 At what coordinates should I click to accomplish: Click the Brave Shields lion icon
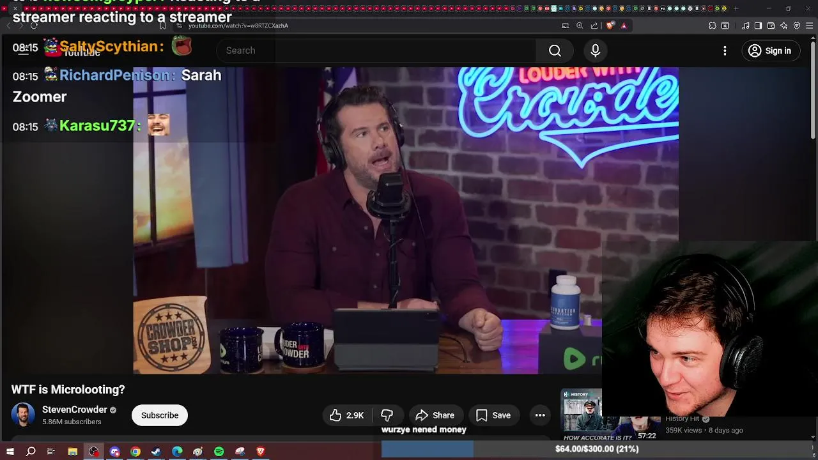pyautogui.click(x=610, y=26)
